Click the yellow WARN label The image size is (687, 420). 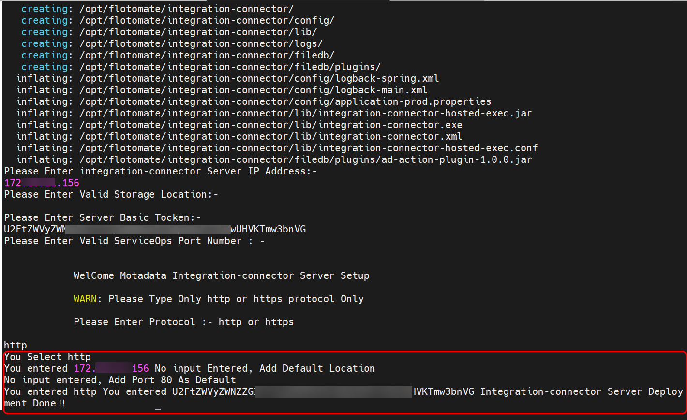[85, 299]
